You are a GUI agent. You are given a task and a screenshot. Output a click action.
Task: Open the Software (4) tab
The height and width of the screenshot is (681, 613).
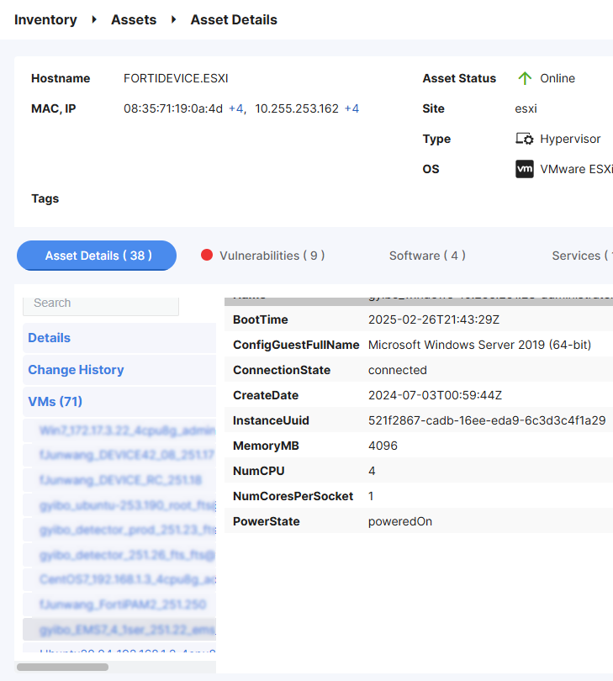tap(427, 256)
